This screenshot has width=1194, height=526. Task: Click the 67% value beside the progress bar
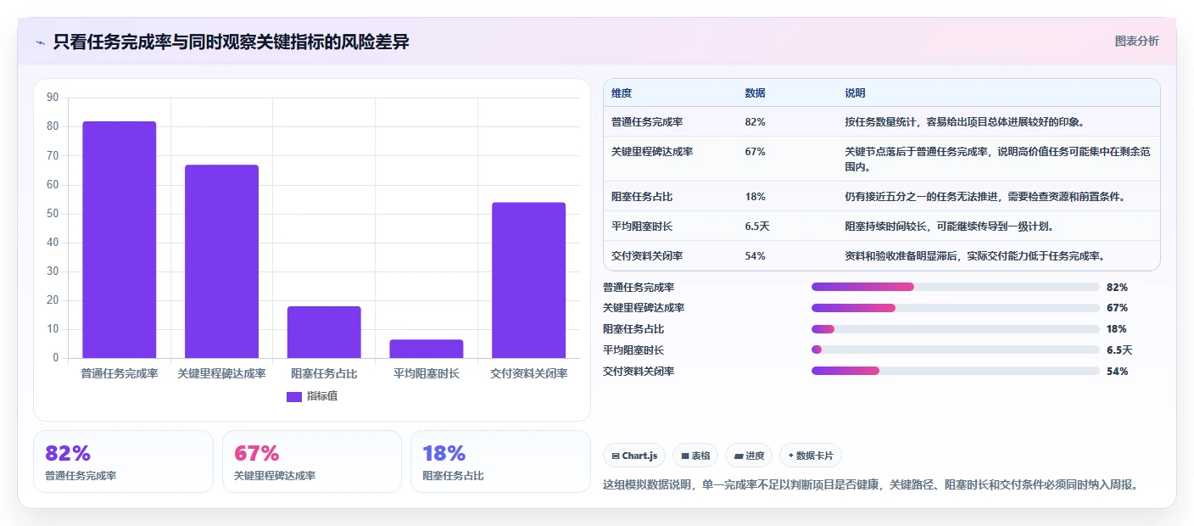click(1117, 308)
